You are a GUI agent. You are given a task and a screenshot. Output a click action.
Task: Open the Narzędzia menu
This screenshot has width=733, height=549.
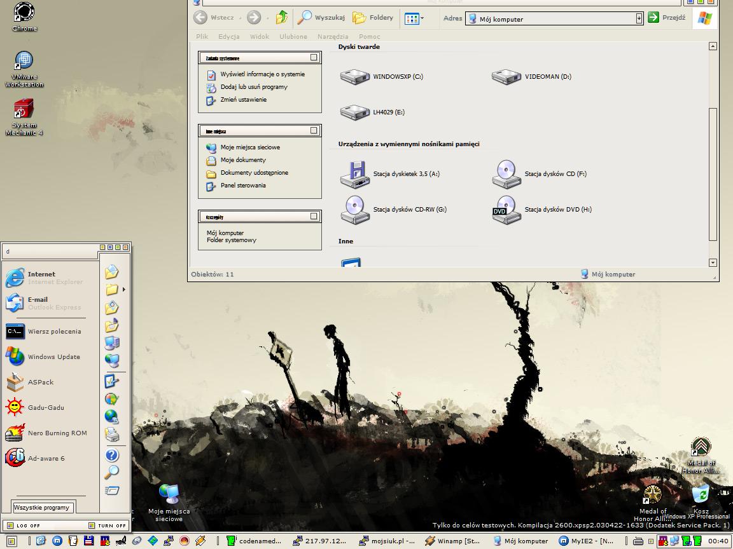point(333,37)
